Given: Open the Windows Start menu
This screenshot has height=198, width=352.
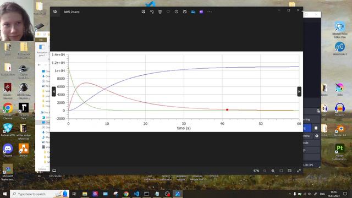Looking at the screenshot, I should pos(5,194).
